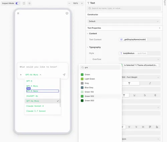Click the send paper-plane icon
This screenshot has width=167, height=142.
click(x=64, y=75)
